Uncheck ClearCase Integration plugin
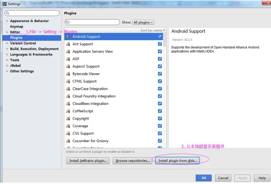This screenshot has width=271, height=184. [x=160, y=89]
